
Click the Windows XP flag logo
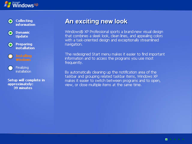tap(7, 4)
